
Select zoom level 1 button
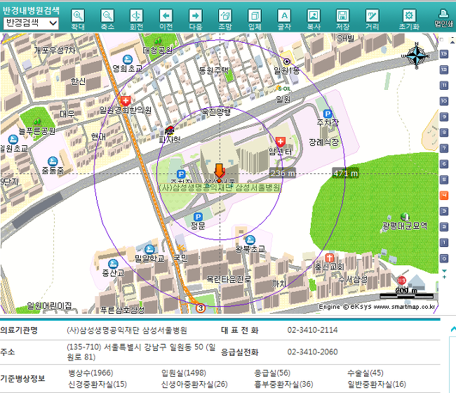pos(444,242)
